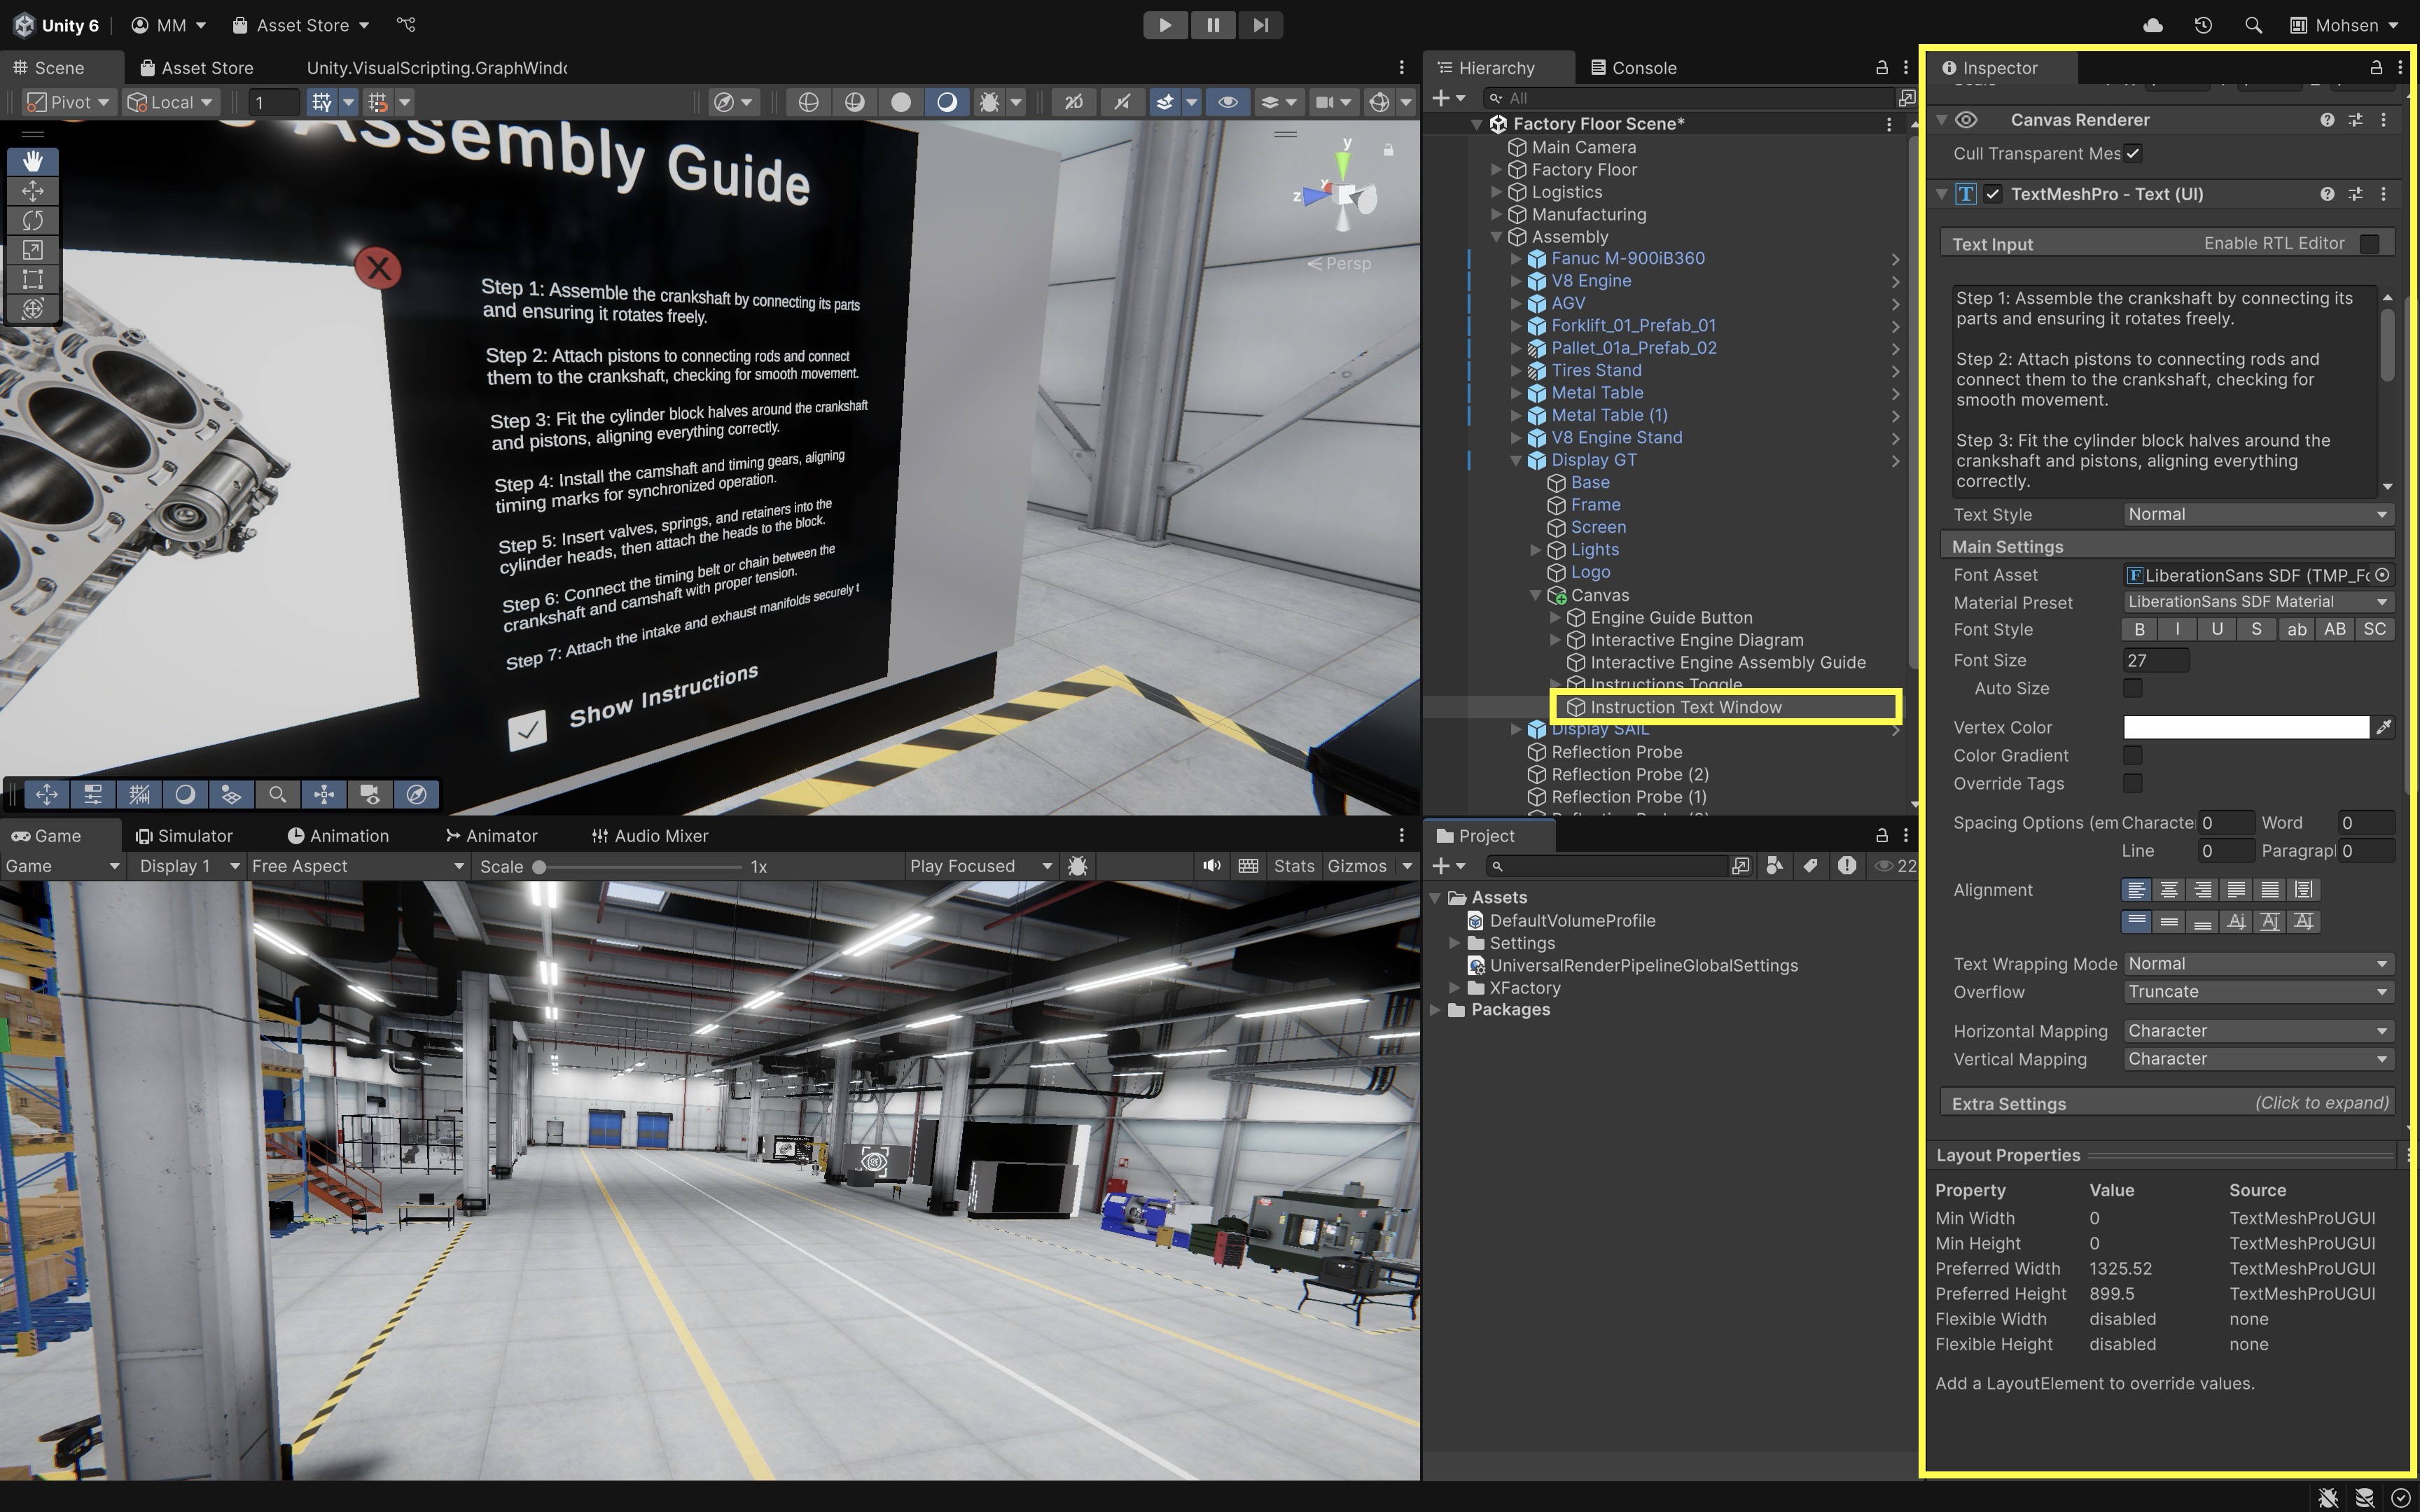Screen dimensions: 2420x1512
Task: Toggle scene visibility eye in Scene toolbar
Action: [x=1227, y=102]
